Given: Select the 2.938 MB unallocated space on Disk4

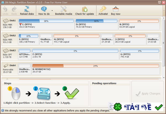Looking at the screenshot, I should click(25, 69).
